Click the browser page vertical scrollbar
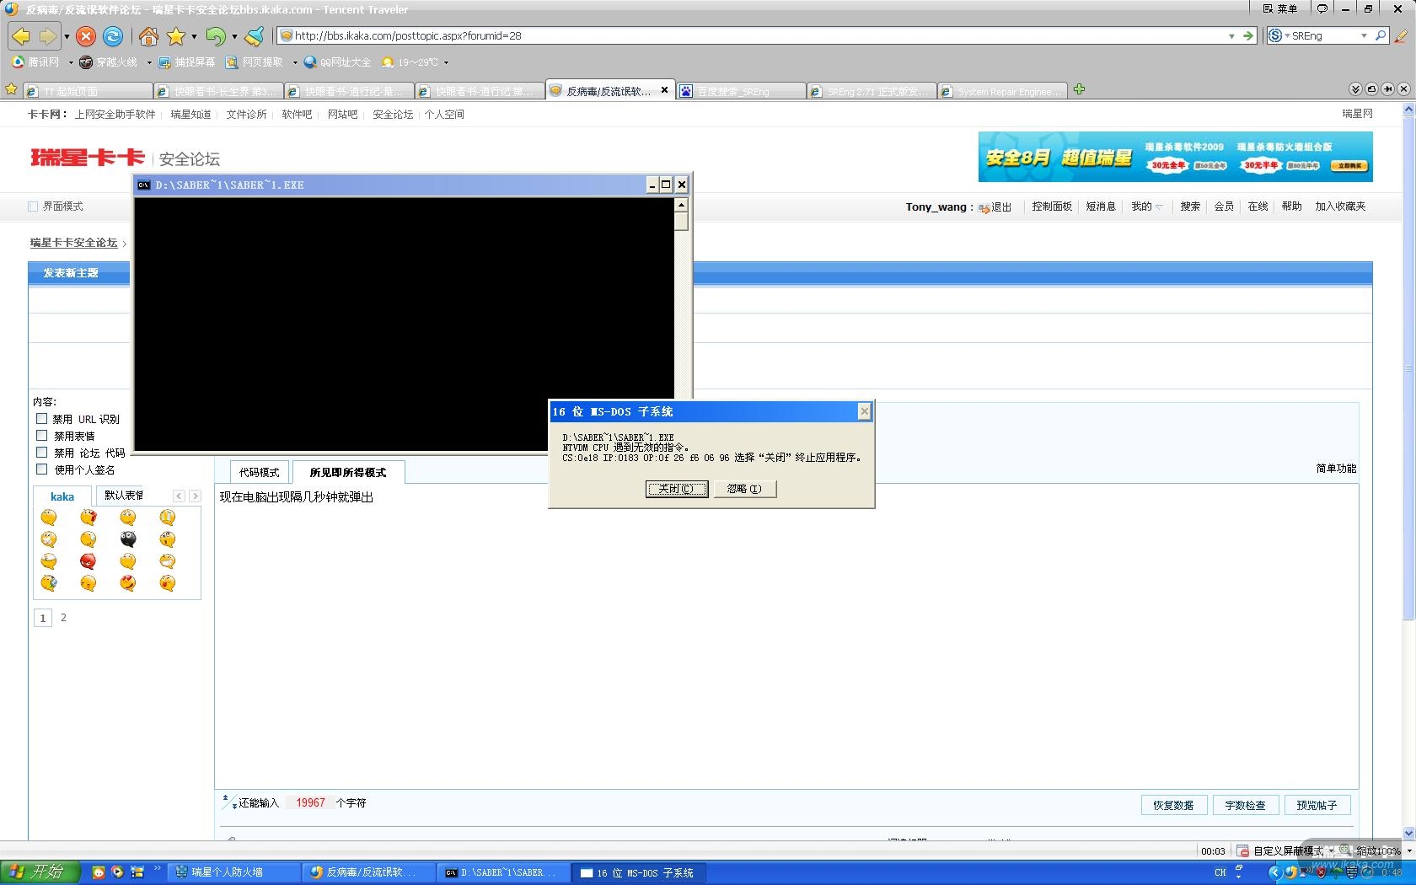This screenshot has width=1416, height=885. tap(1408, 472)
